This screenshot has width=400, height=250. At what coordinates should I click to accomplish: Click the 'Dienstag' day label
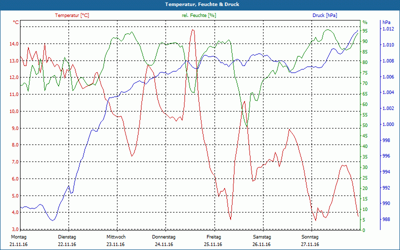coord(67,237)
